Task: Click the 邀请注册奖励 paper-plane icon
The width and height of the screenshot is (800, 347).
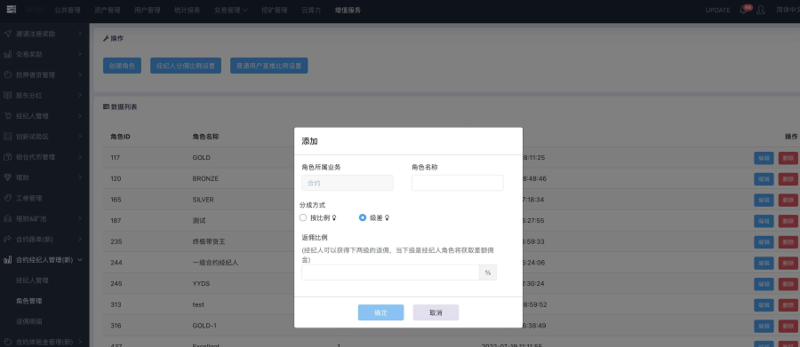Action: point(8,34)
